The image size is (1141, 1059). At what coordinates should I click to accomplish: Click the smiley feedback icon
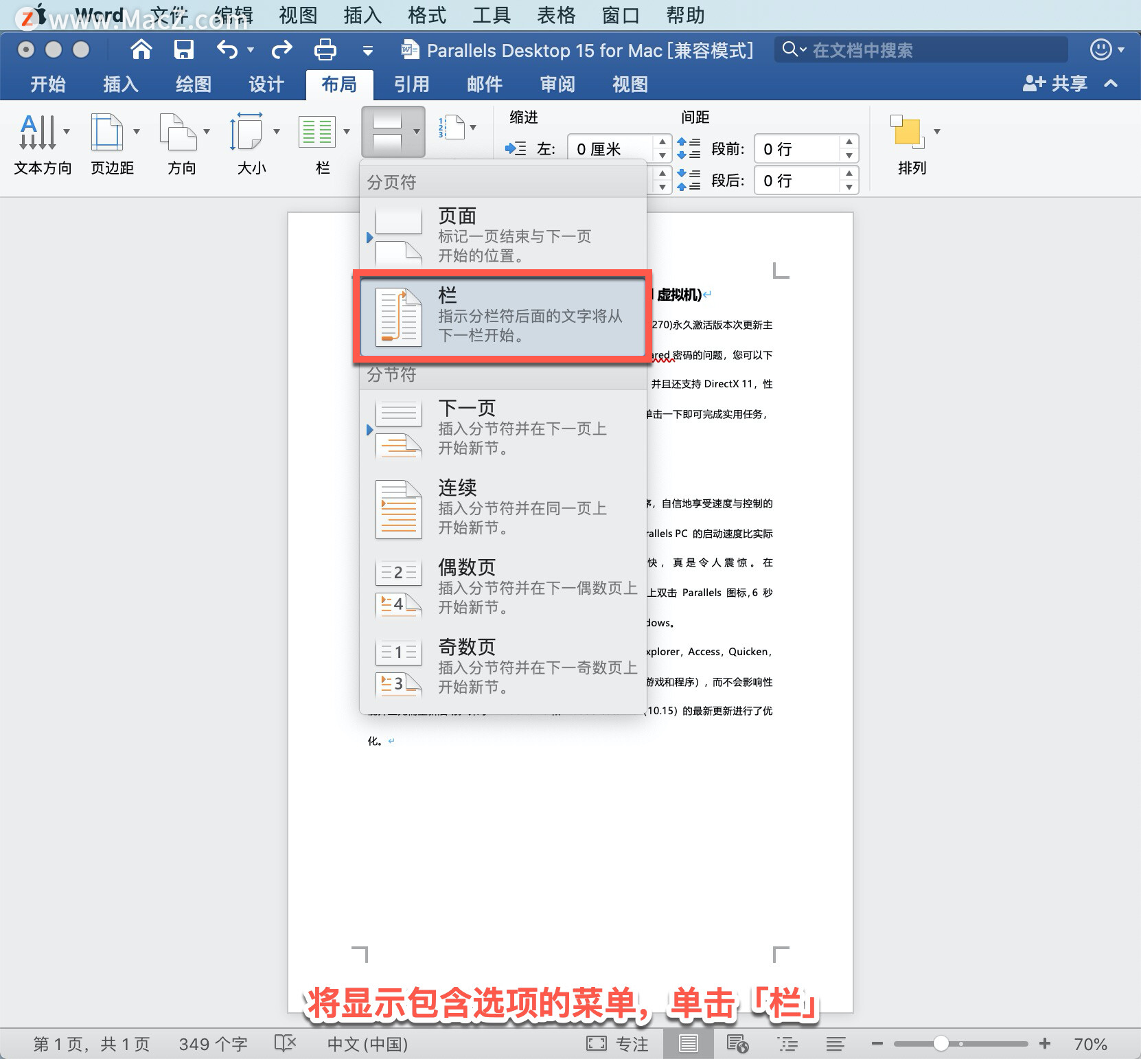tap(1100, 49)
